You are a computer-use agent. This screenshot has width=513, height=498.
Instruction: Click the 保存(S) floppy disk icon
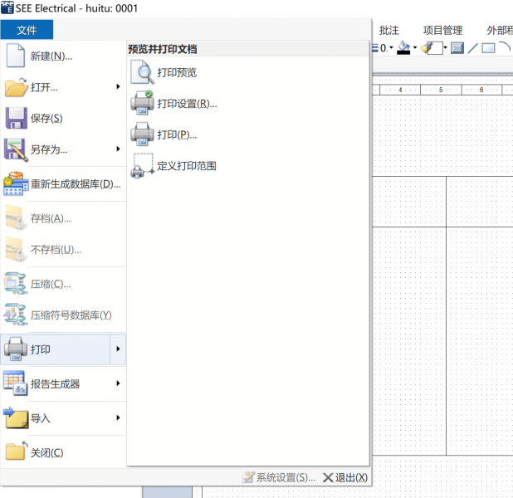[x=16, y=118]
